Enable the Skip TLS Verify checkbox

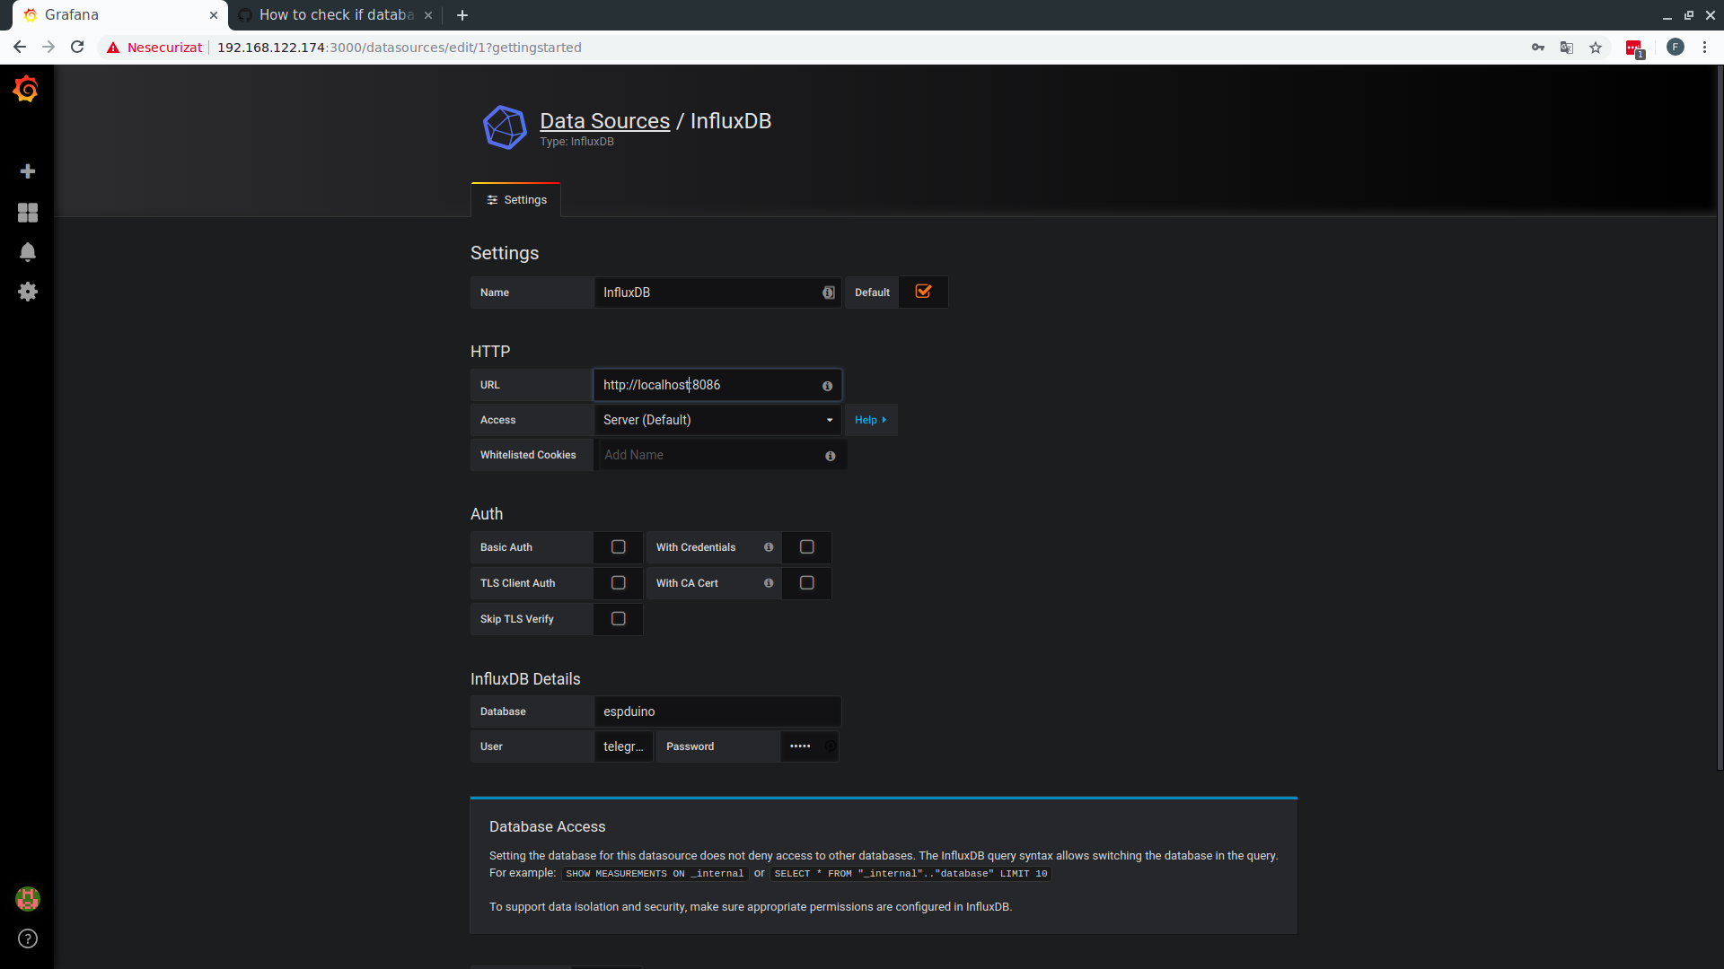(x=618, y=619)
